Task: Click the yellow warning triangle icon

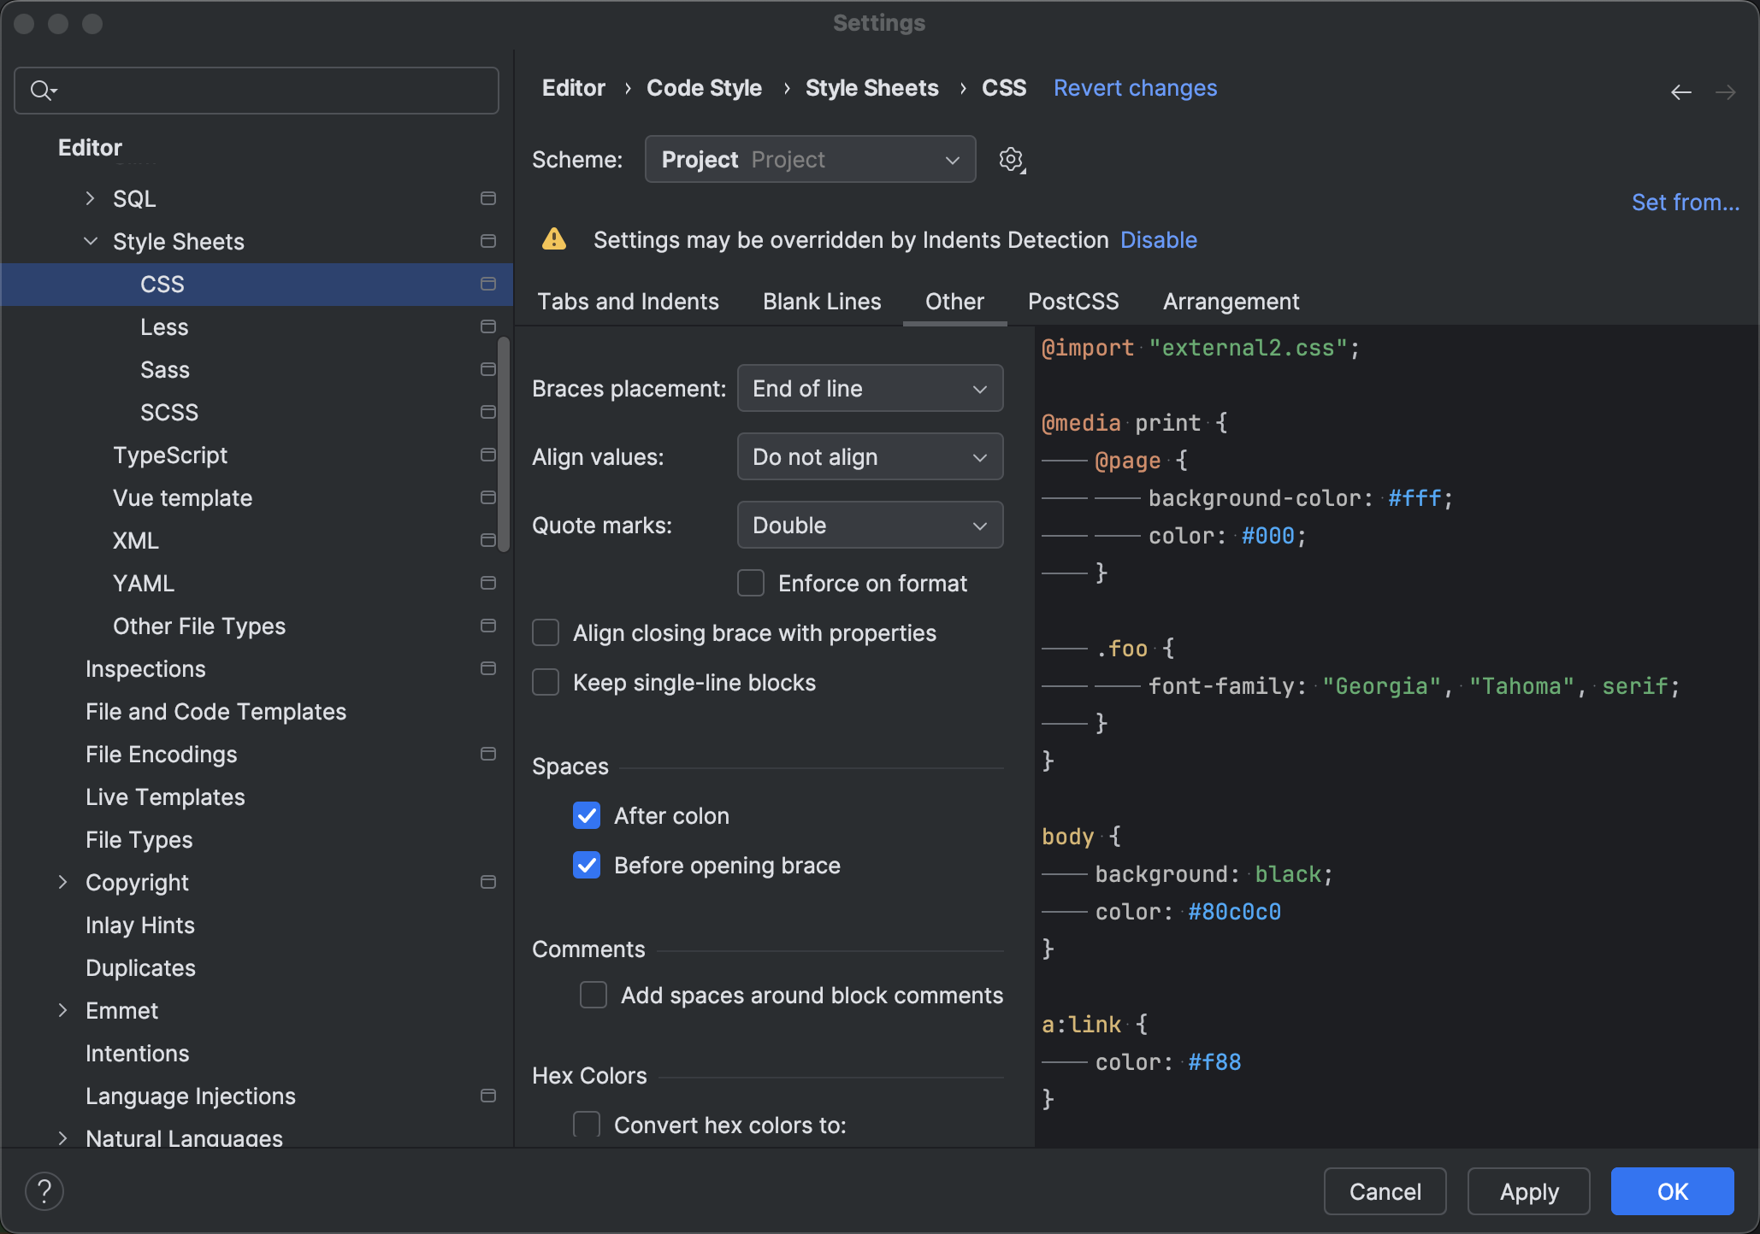Action: pos(554,239)
